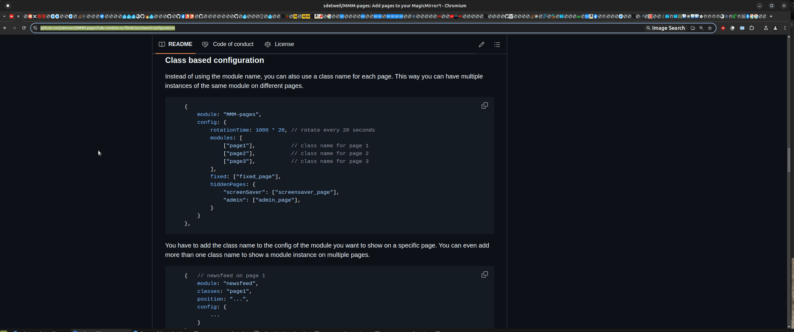Open the Image Search chip
794x332 pixels.
click(x=666, y=28)
